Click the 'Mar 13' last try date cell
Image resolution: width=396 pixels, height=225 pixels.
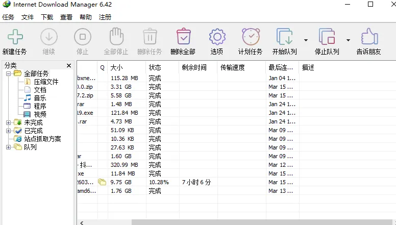(x=282, y=191)
